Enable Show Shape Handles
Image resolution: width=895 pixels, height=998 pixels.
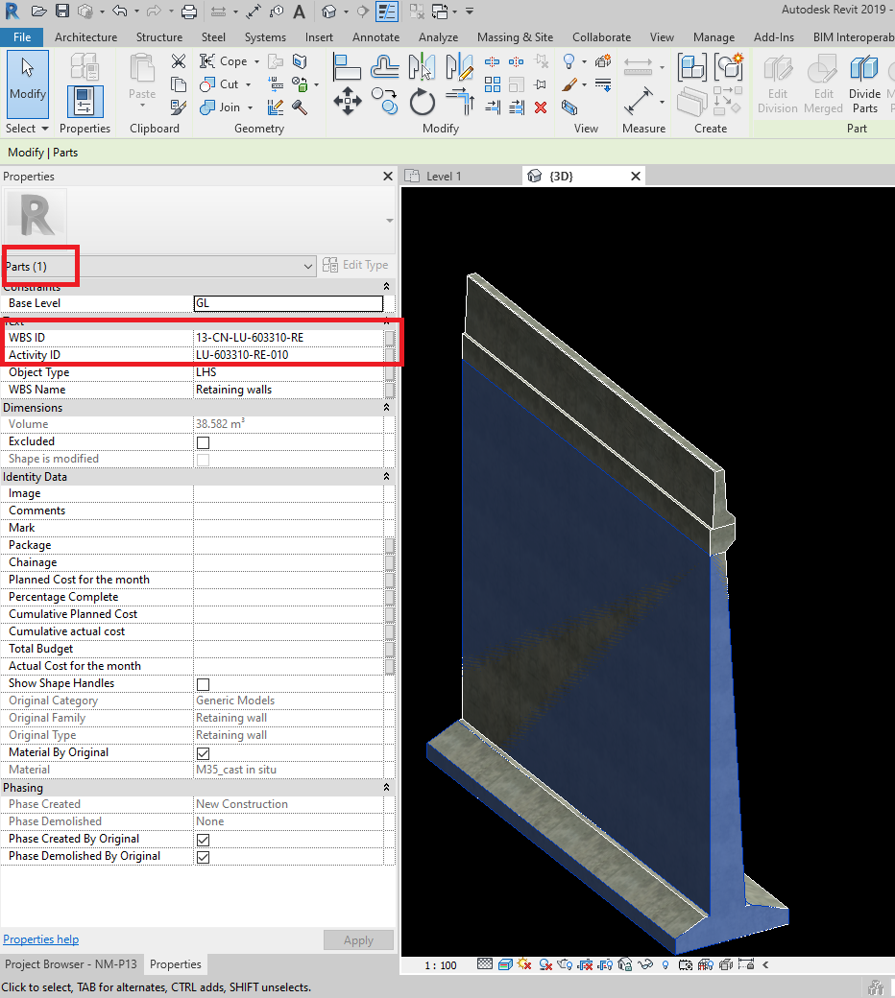(x=202, y=684)
